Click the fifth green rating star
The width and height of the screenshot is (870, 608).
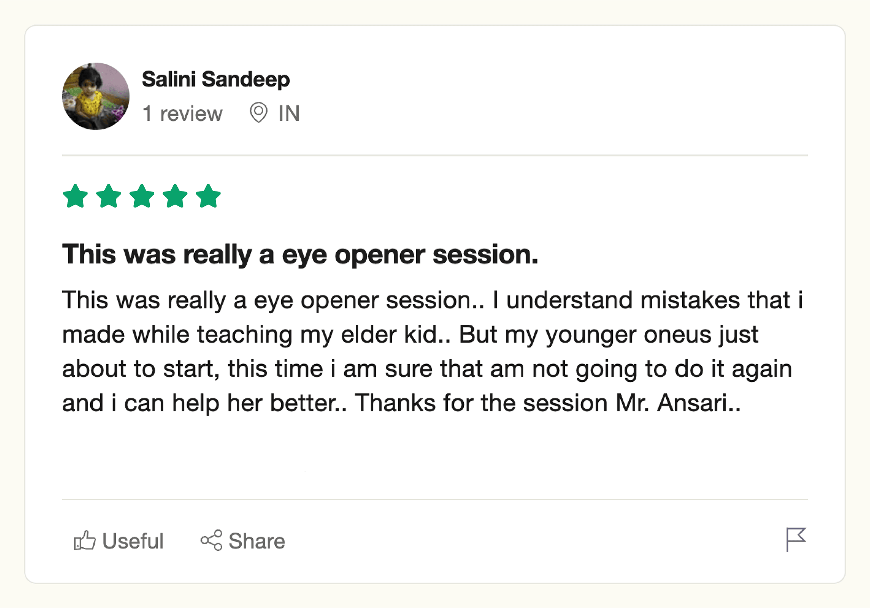point(208,196)
